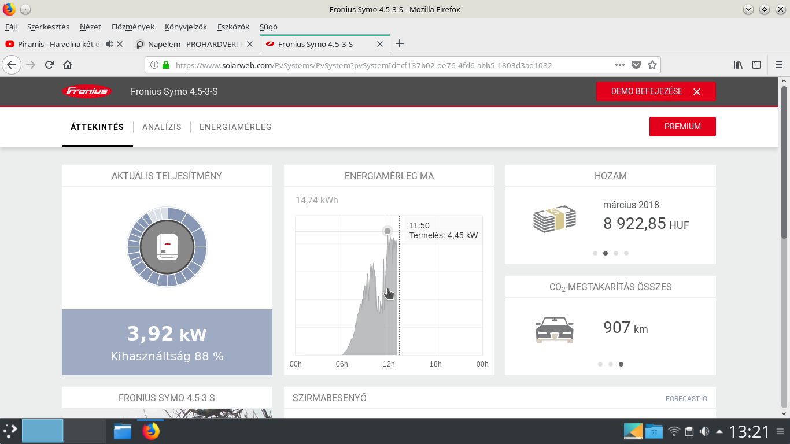Open the file manager from taskbar
The width and height of the screenshot is (790, 444).
(x=123, y=431)
